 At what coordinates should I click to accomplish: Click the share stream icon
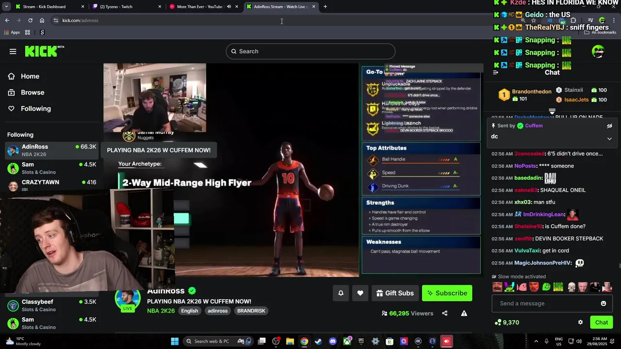(x=444, y=313)
